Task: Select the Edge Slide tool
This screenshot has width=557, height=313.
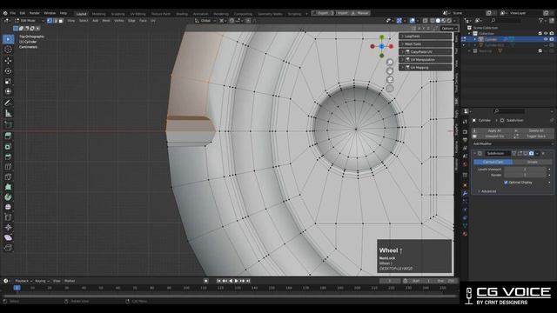Action: coord(8,217)
